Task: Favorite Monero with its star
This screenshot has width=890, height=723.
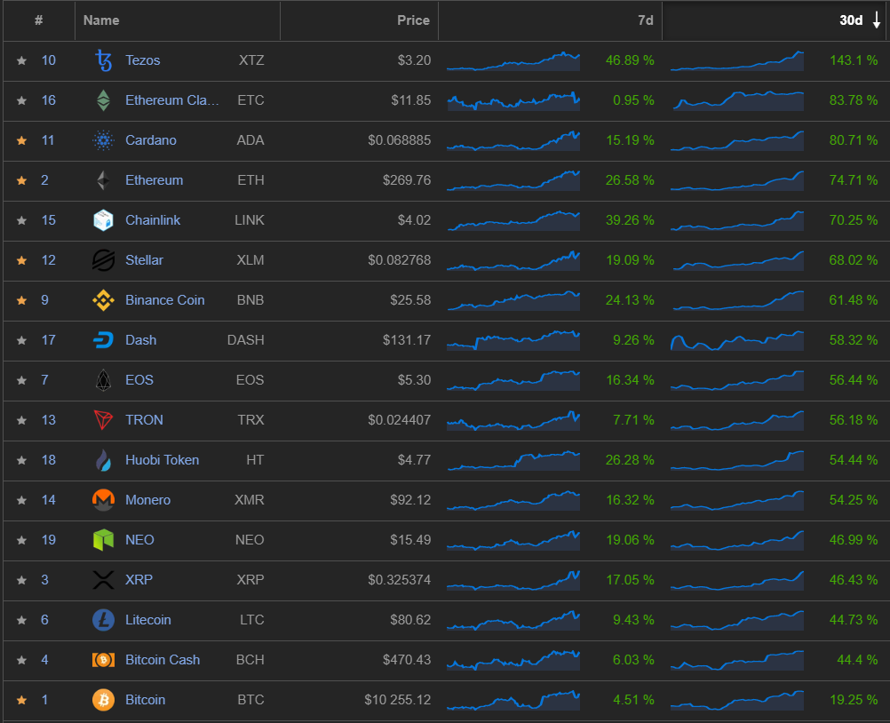Action: (x=21, y=500)
